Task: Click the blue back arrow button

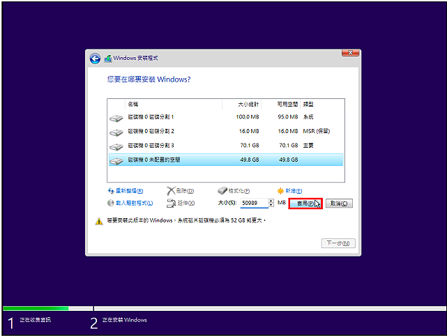Action: point(95,59)
